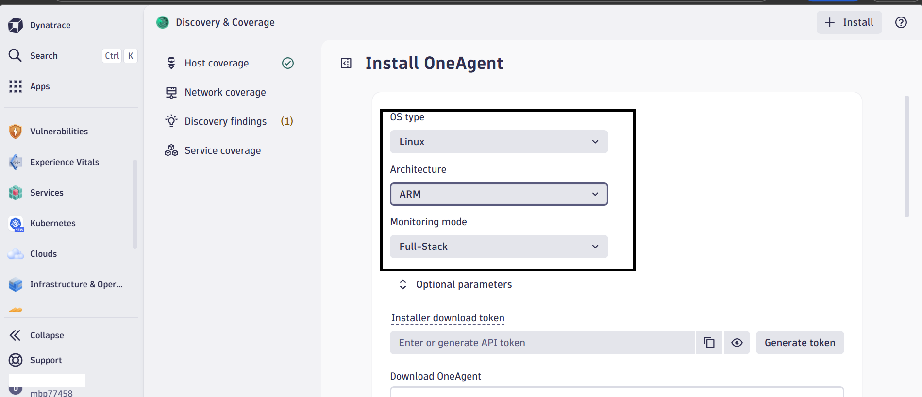The width and height of the screenshot is (922, 397).
Task: Open the Experience Vitals app icon
Action: tap(16, 162)
